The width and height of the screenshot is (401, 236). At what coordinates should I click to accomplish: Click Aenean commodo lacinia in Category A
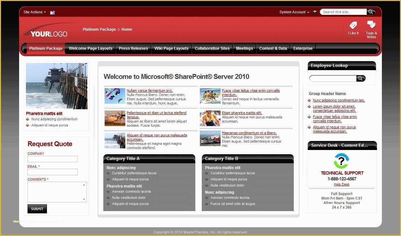coord(132,192)
